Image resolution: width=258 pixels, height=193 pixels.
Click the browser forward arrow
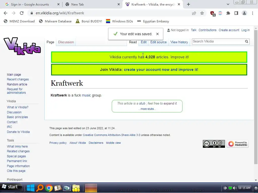click(x=14, y=13)
